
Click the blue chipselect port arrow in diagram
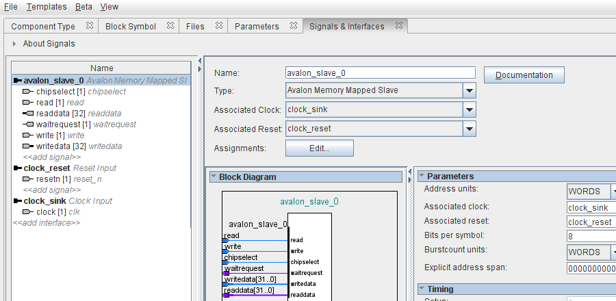(226, 262)
